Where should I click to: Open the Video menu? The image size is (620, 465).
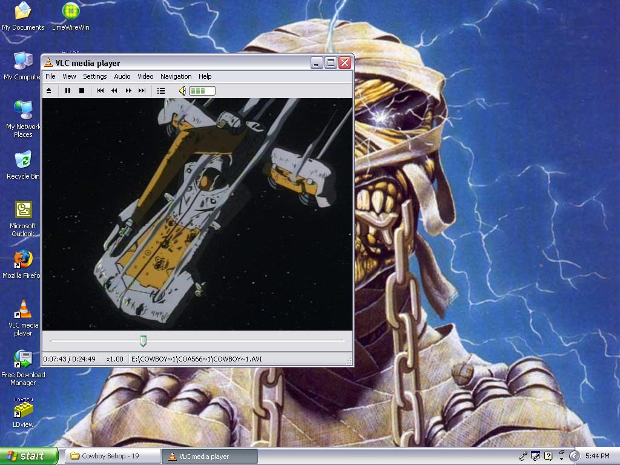click(x=145, y=76)
